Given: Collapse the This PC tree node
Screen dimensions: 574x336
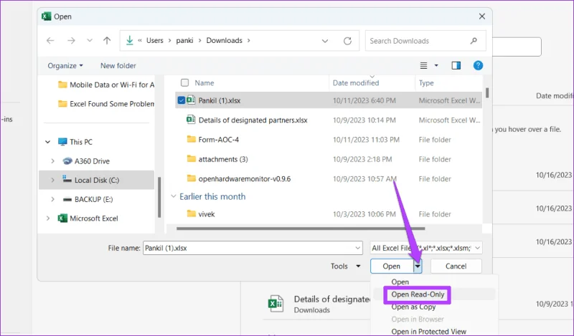Looking at the screenshot, I should [48, 142].
